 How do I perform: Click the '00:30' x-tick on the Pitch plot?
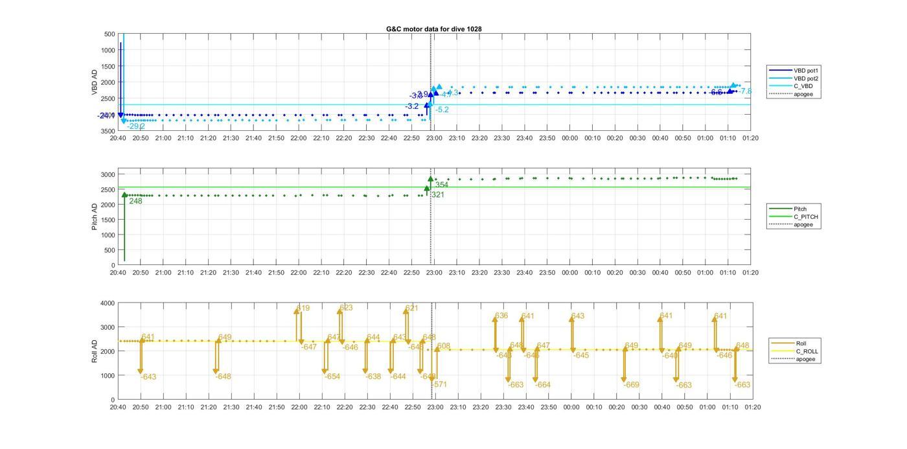[x=637, y=273]
